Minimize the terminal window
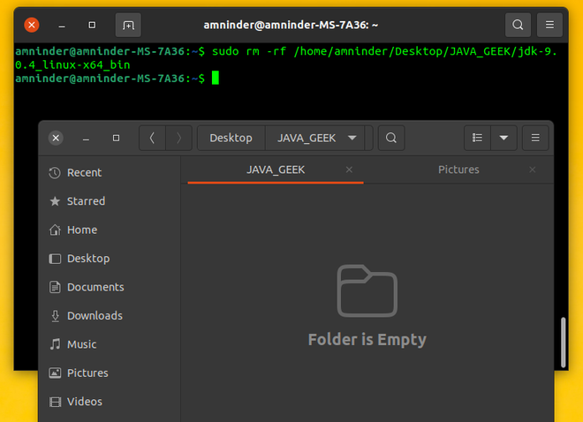583x422 pixels. 62,26
